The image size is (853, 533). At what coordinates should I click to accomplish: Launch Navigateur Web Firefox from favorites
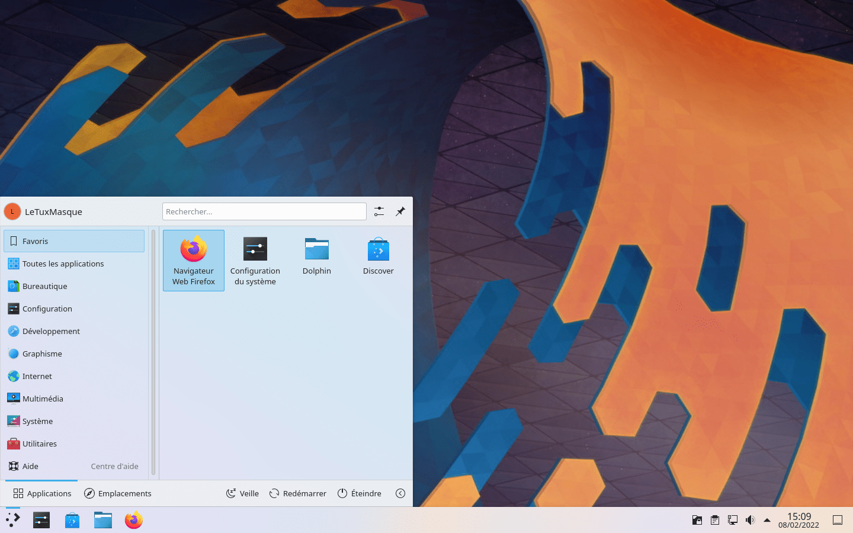pyautogui.click(x=193, y=260)
